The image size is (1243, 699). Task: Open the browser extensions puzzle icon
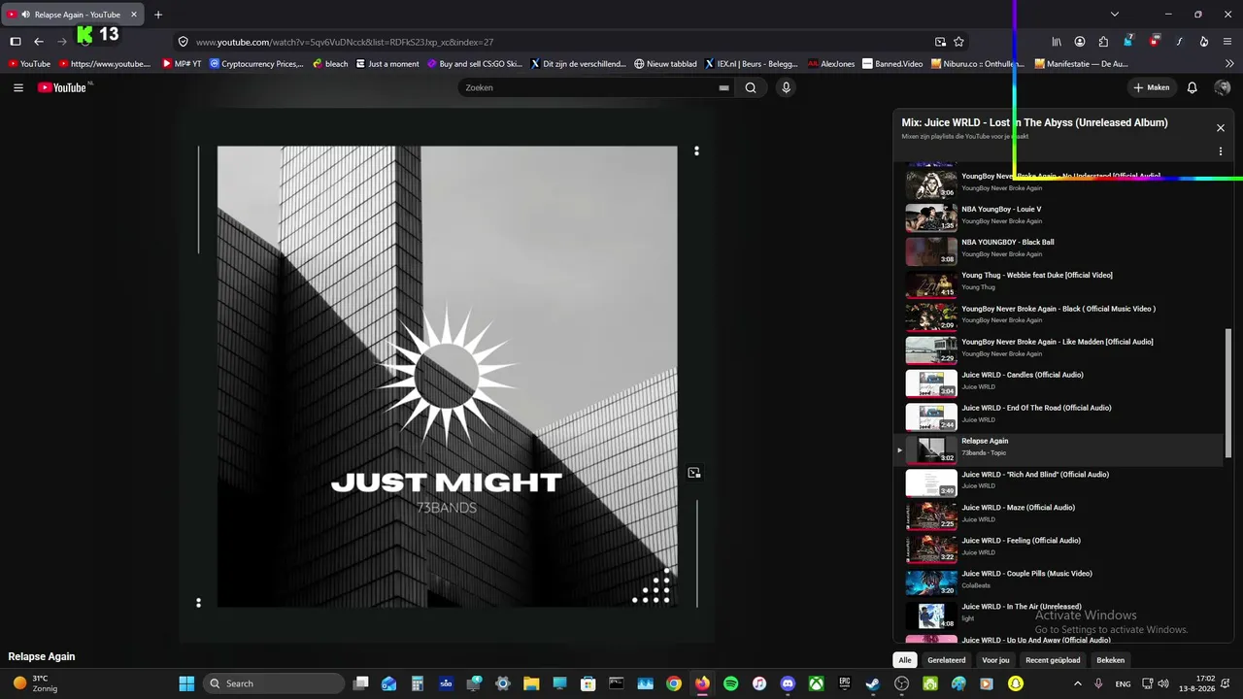pyautogui.click(x=1103, y=42)
